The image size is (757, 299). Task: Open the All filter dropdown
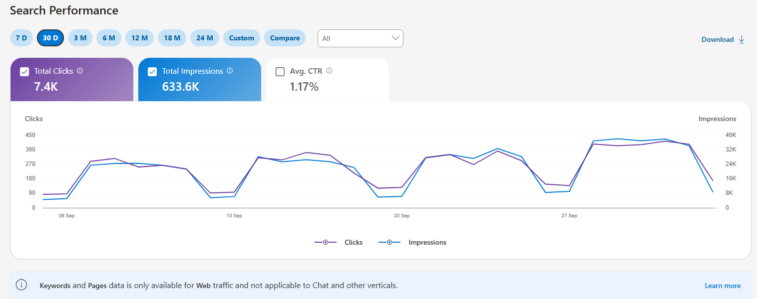coord(361,38)
